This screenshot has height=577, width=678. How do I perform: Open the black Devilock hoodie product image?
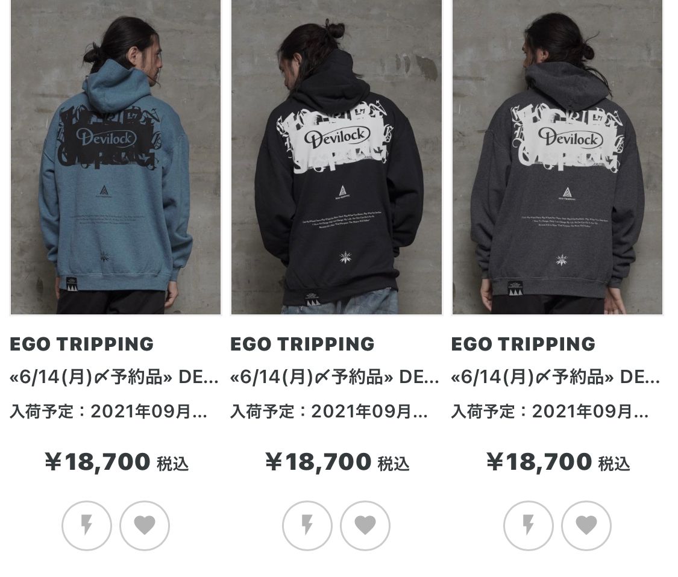point(336,157)
